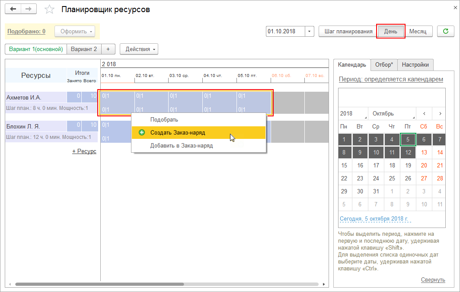Screen dimensions: 460x292
Task: Click the 06.10 сб. timeline header
Action: click(x=281, y=75)
